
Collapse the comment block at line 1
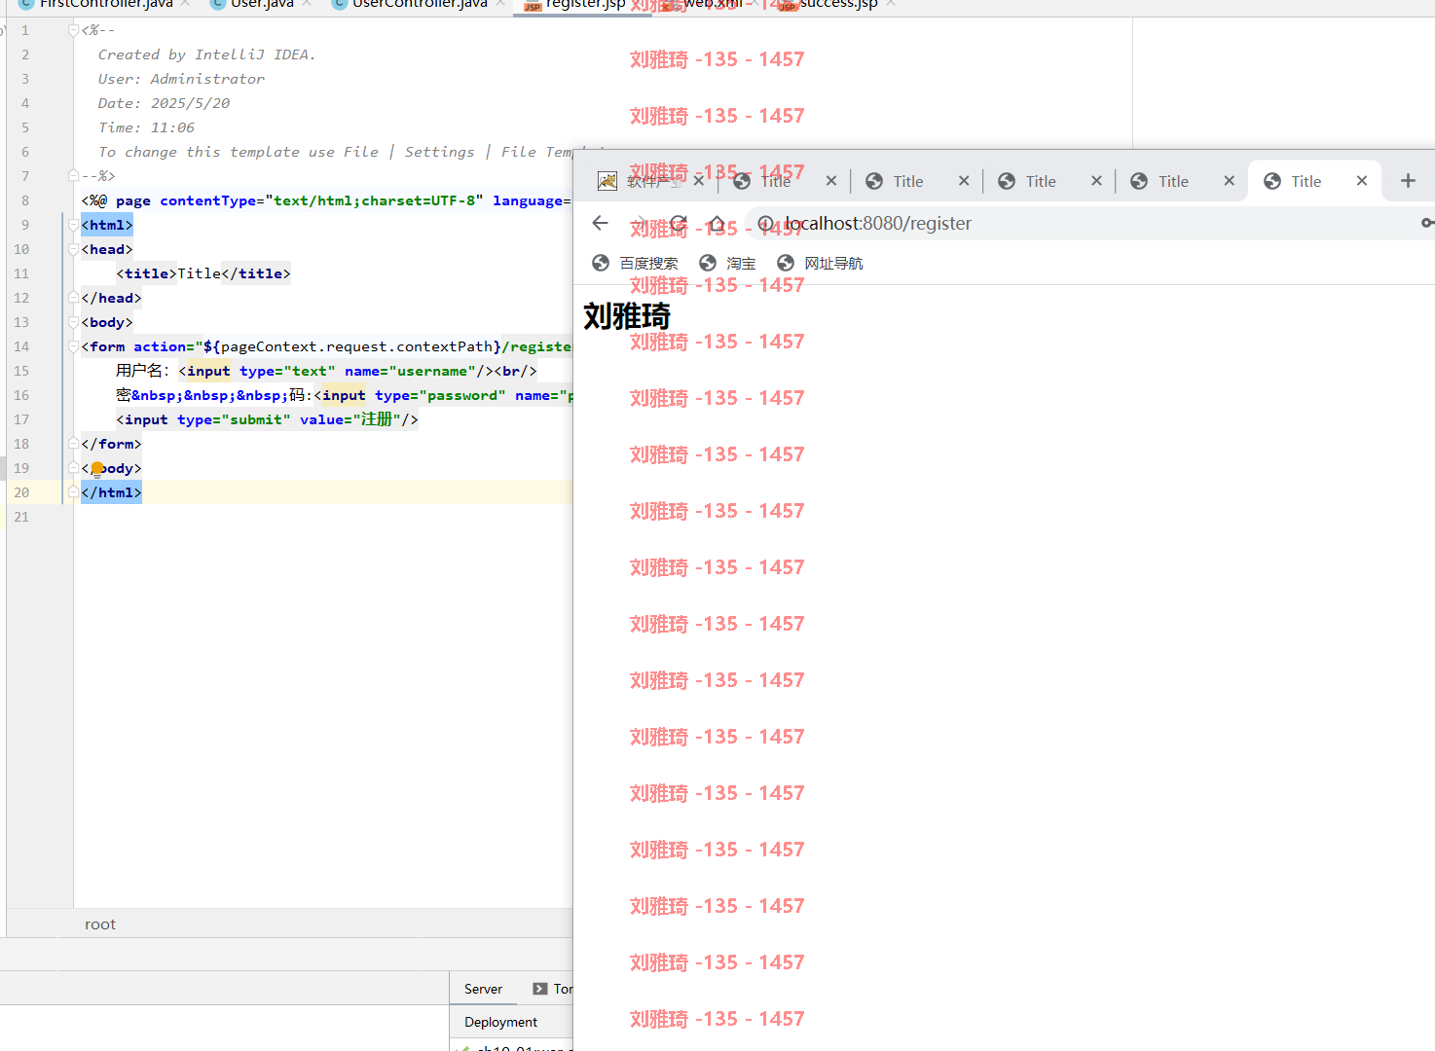(73, 30)
